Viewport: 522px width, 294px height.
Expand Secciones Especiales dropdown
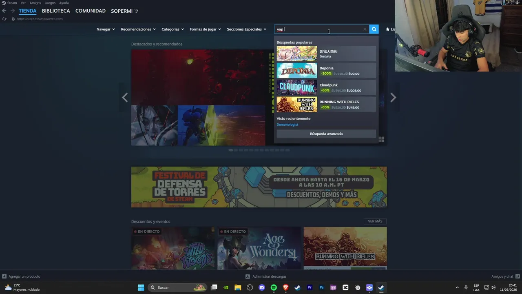pos(247,29)
